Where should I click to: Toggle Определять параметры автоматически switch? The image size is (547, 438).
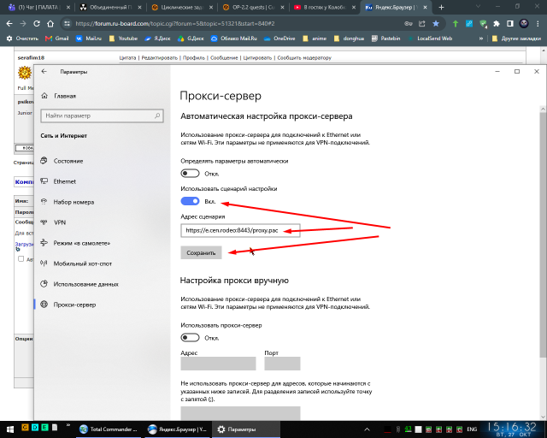[190, 174]
